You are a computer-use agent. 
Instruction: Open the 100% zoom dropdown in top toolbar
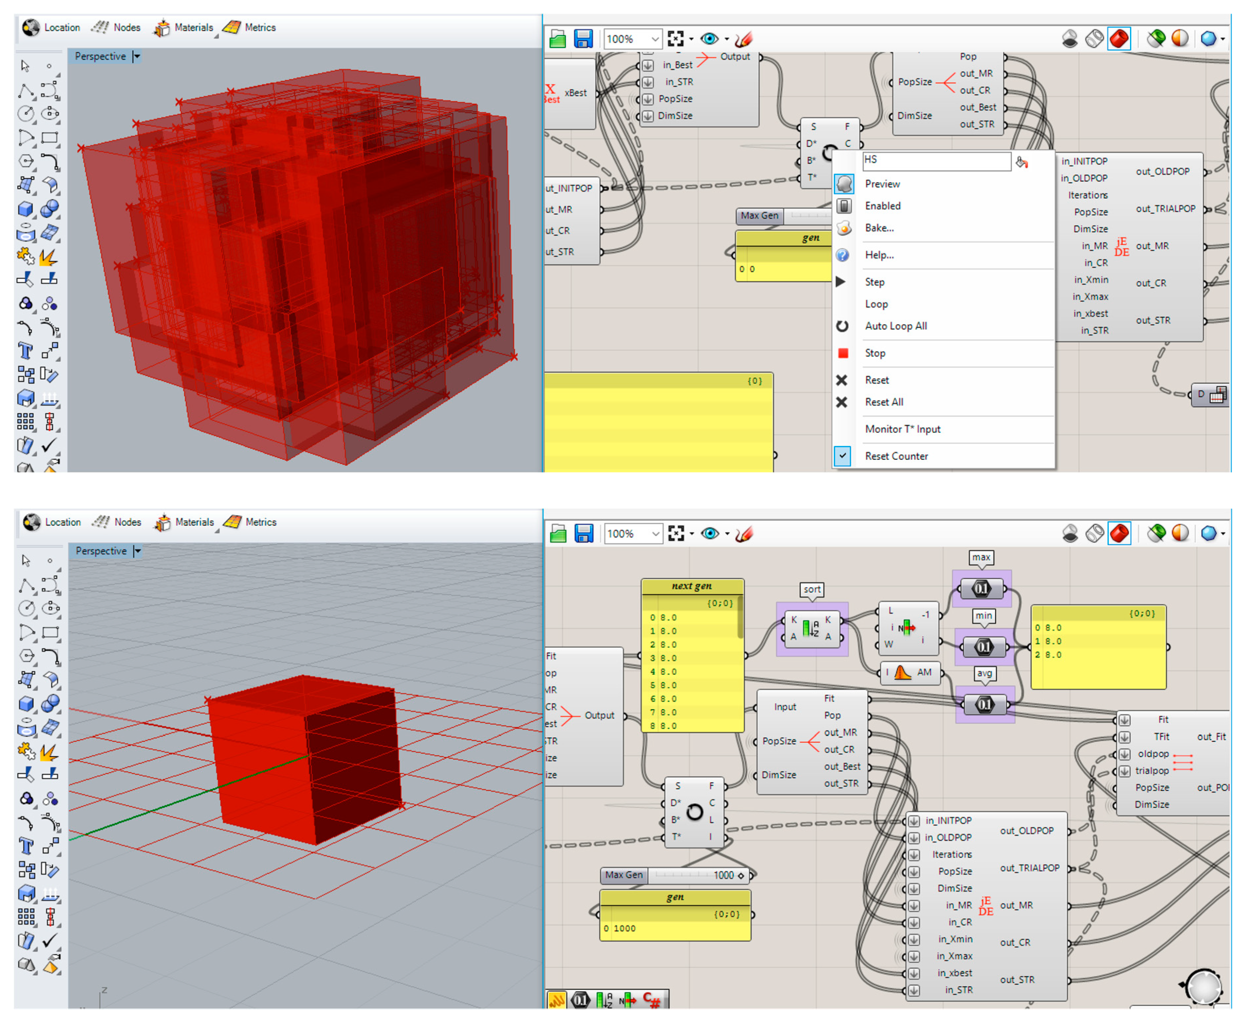point(654,39)
